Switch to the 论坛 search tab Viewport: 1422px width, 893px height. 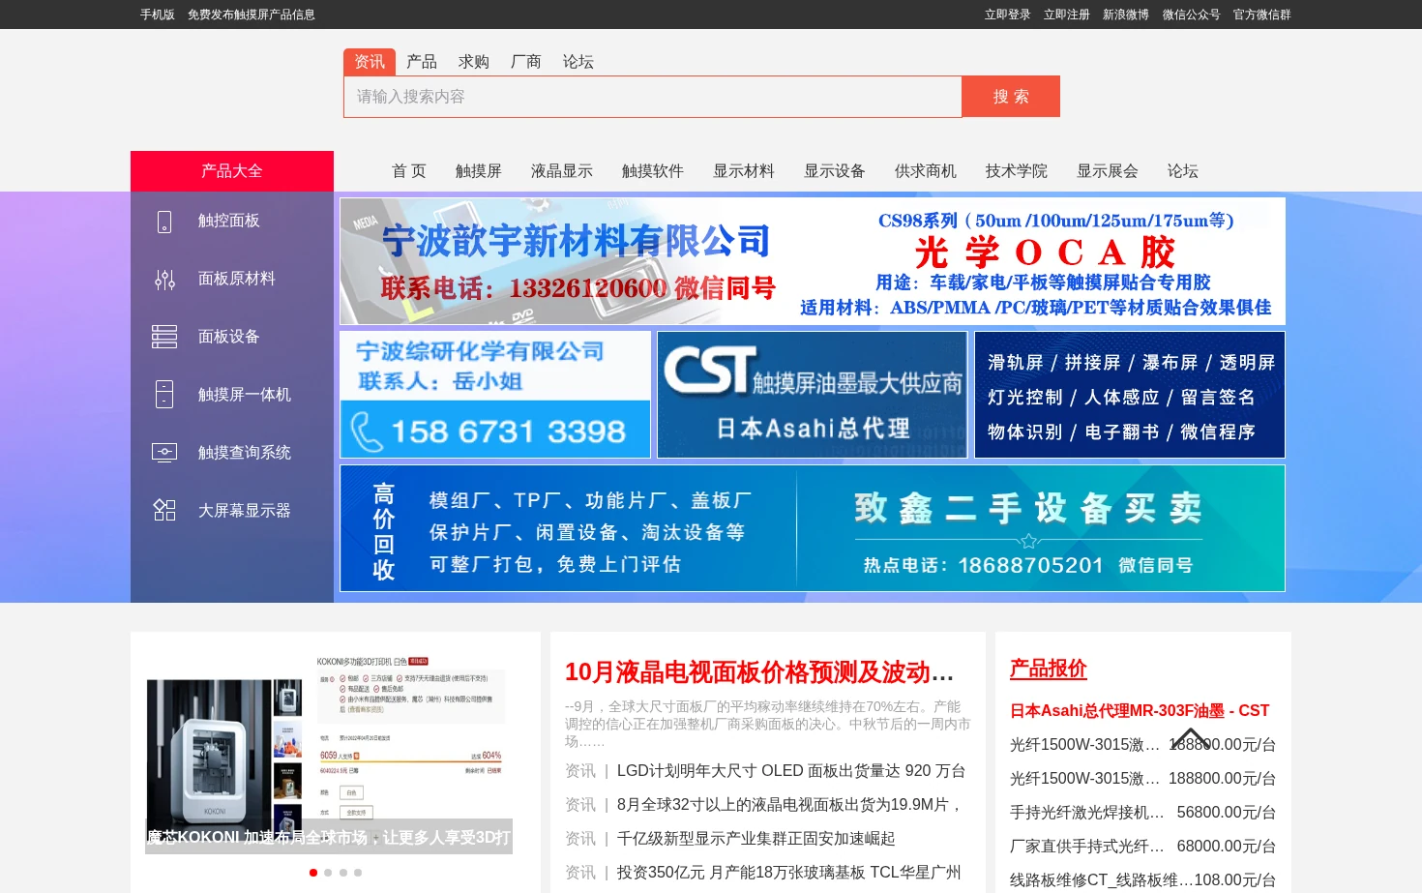(578, 62)
